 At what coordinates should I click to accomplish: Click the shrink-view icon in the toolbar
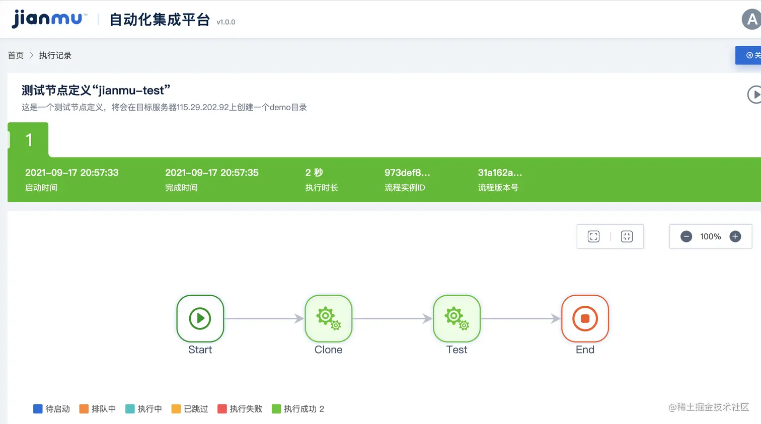pos(627,236)
